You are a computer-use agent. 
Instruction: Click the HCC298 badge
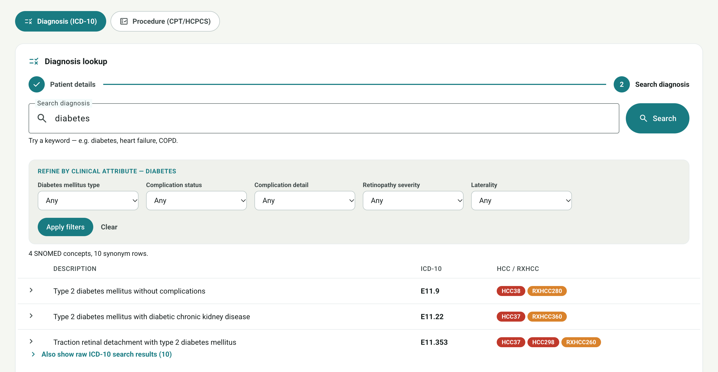click(543, 342)
